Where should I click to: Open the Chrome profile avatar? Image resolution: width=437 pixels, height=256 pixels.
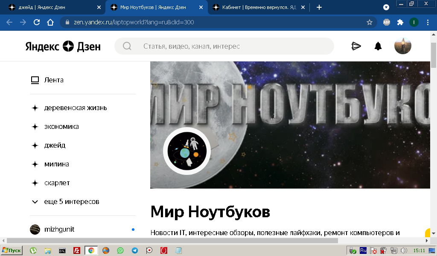pos(414,22)
